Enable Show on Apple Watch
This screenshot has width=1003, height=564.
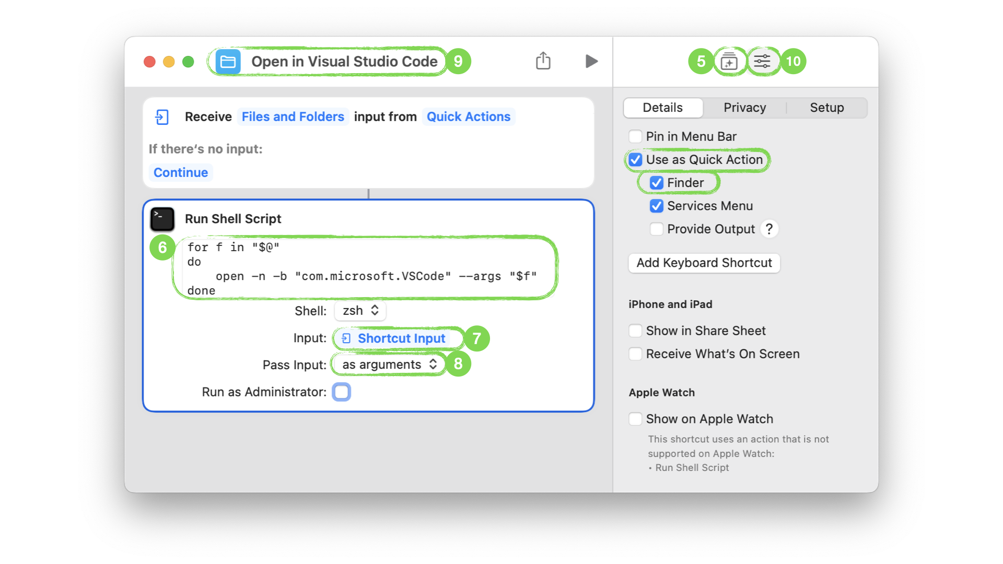[x=635, y=419]
